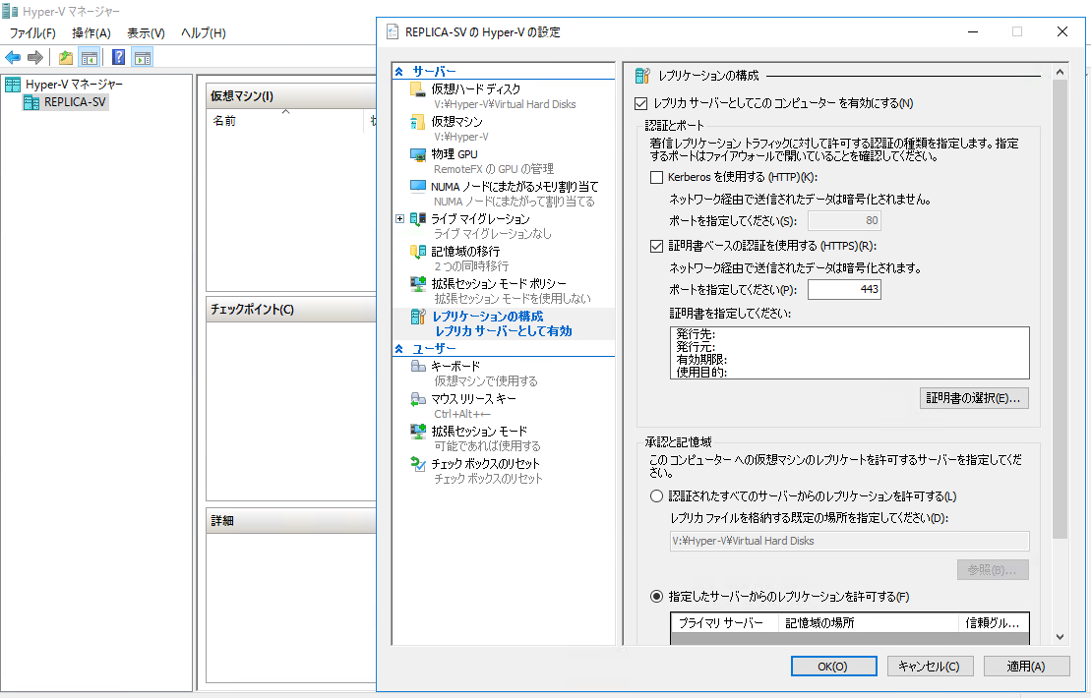1091x698 pixels.
Task: Open the 表示(V) menu
Action: (x=146, y=33)
